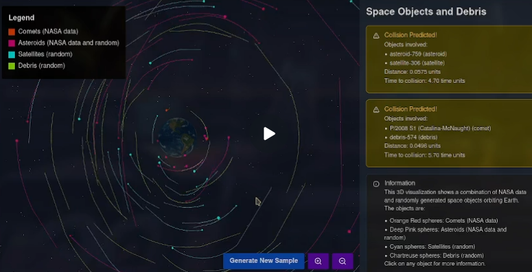Image resolution: width=532 pixels, height=272 pixels.
Task: Click 'Space Objects and Debris' heading
Action: (x=426, y=12)
